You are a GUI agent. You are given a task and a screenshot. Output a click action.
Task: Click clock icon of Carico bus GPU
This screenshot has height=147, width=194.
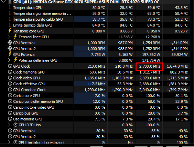coord(10,113)
